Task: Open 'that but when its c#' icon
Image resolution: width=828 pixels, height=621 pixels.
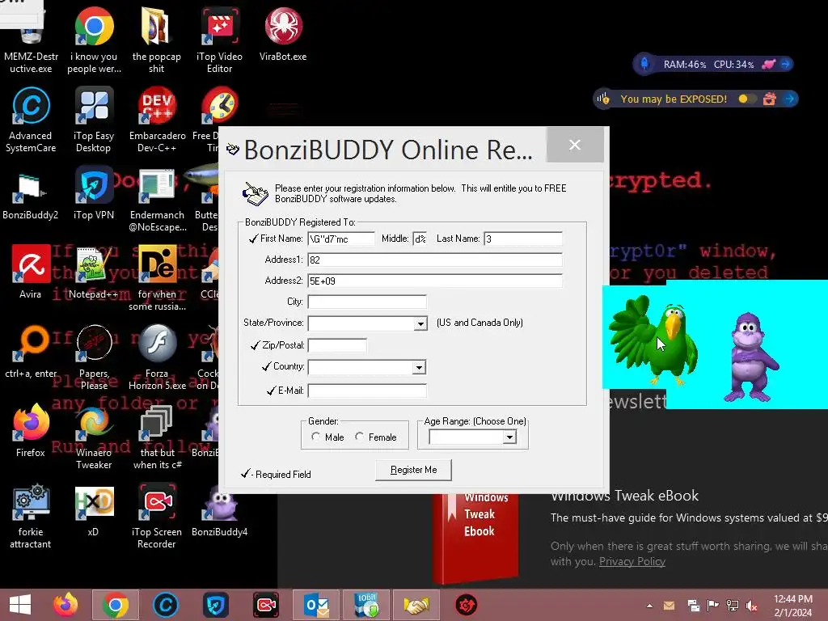Action: [158, 437]
